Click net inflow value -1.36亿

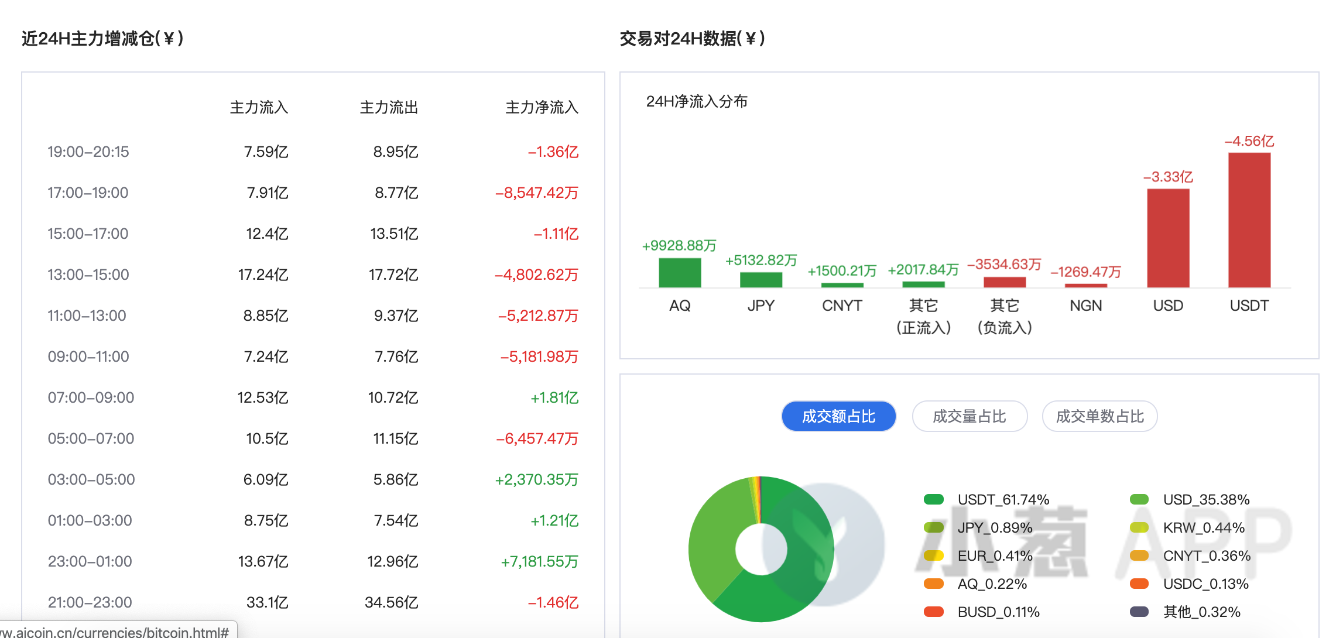553,152
